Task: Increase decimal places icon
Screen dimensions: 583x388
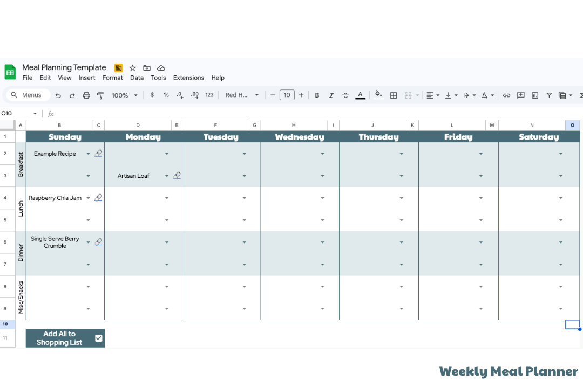Action: click(195, 95)
